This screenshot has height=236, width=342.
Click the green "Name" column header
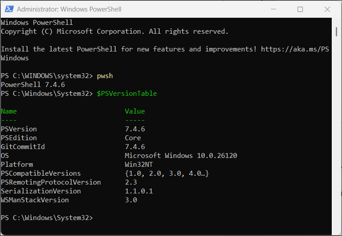[x=9, y=111]
